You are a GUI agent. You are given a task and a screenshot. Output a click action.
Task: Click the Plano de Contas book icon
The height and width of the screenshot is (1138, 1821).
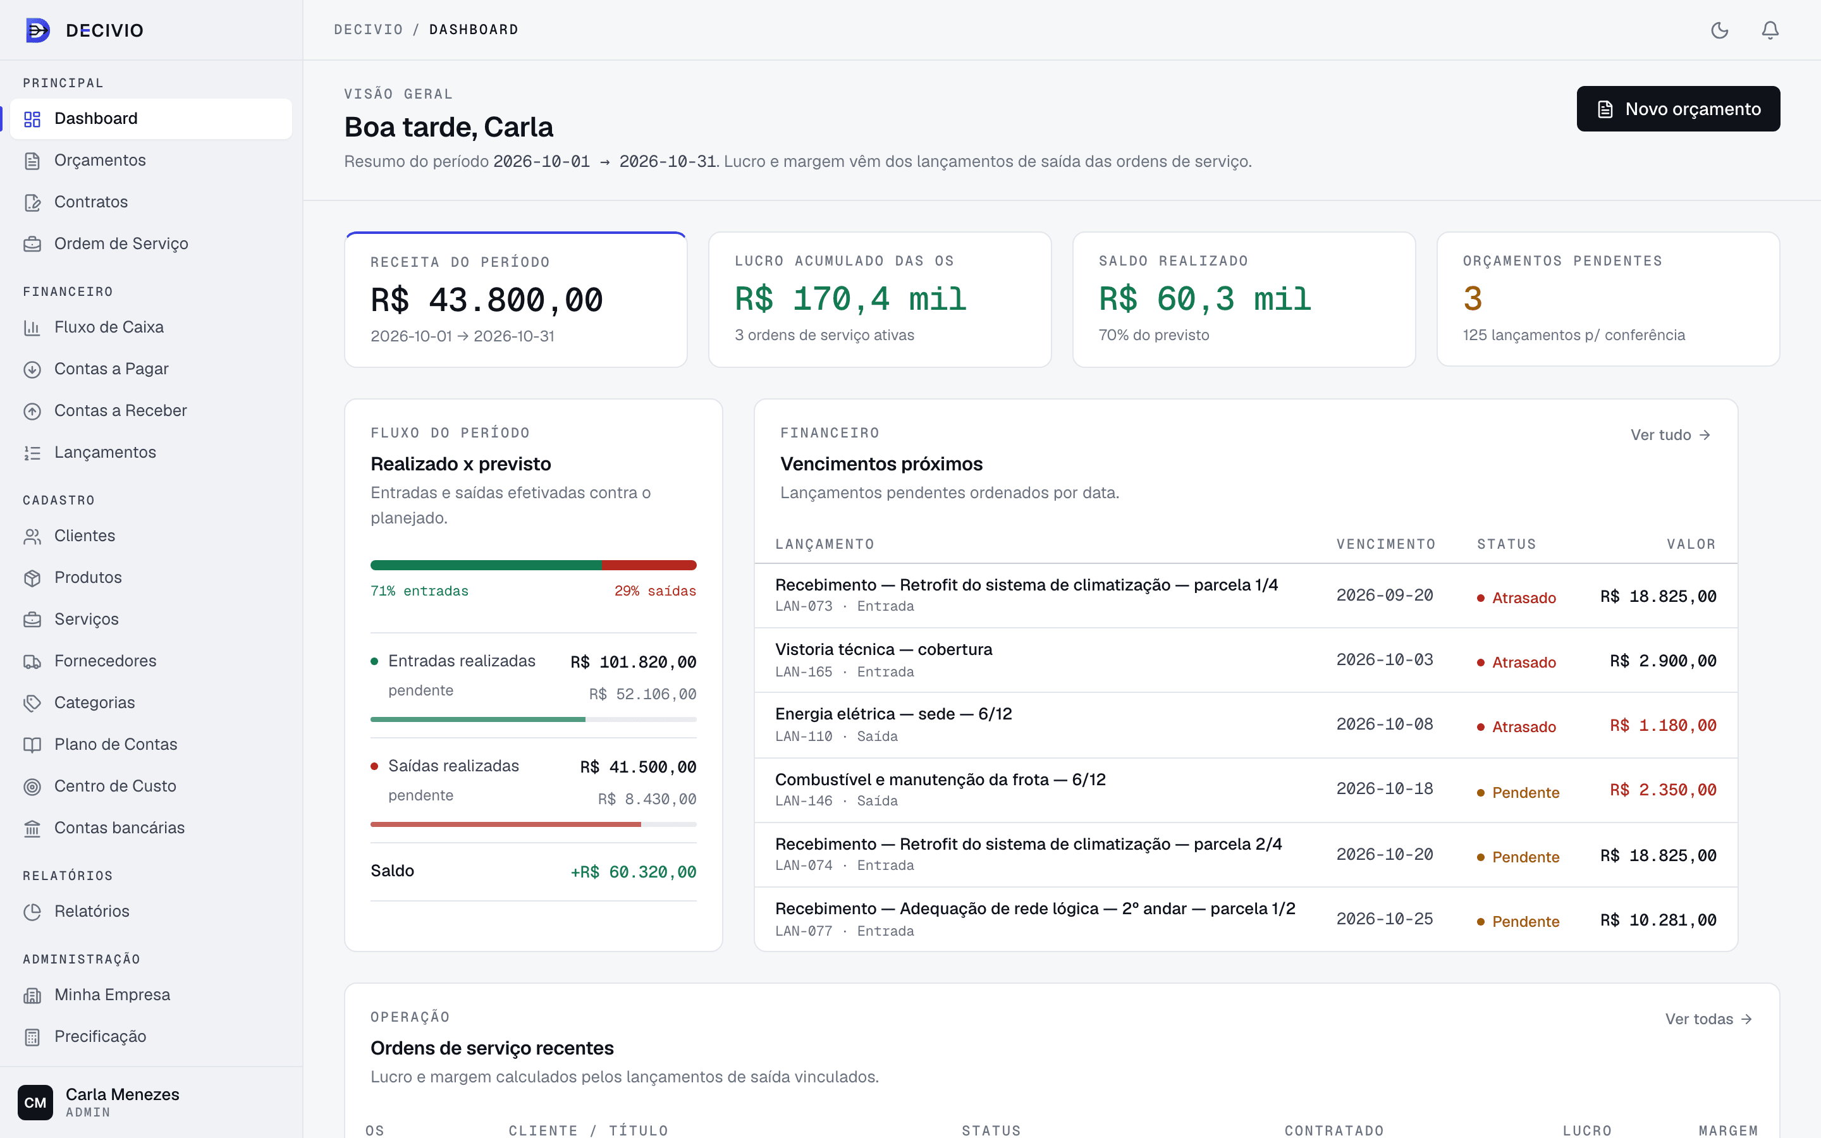[x=32, y=744]
